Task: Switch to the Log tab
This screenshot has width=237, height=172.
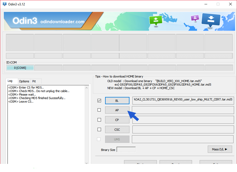Action: pyautogui.click(x=12, y=81)
